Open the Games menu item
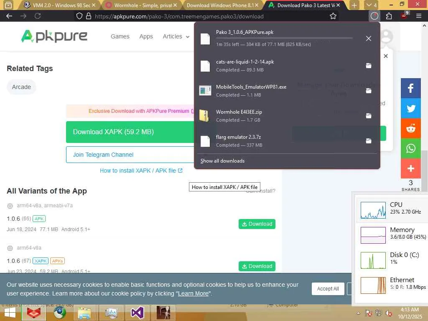The height and width of the screenshot is (321, 428). tap(120, 36)
